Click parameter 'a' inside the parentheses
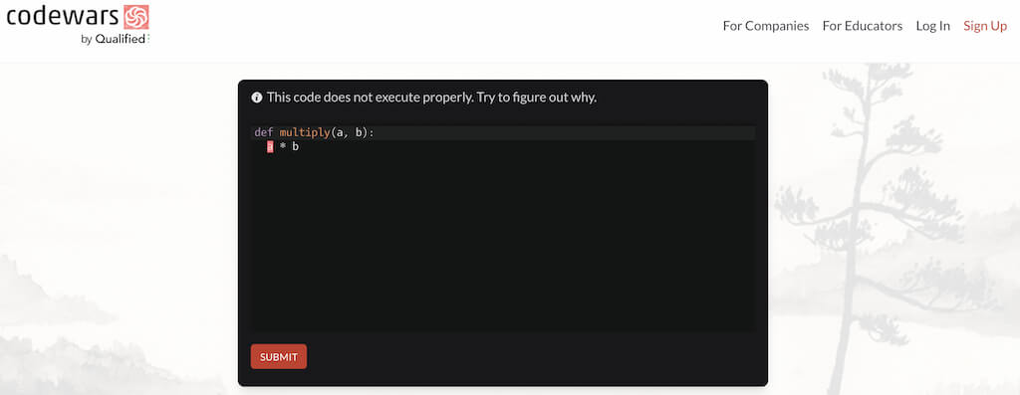 click(x=339, y=132)
